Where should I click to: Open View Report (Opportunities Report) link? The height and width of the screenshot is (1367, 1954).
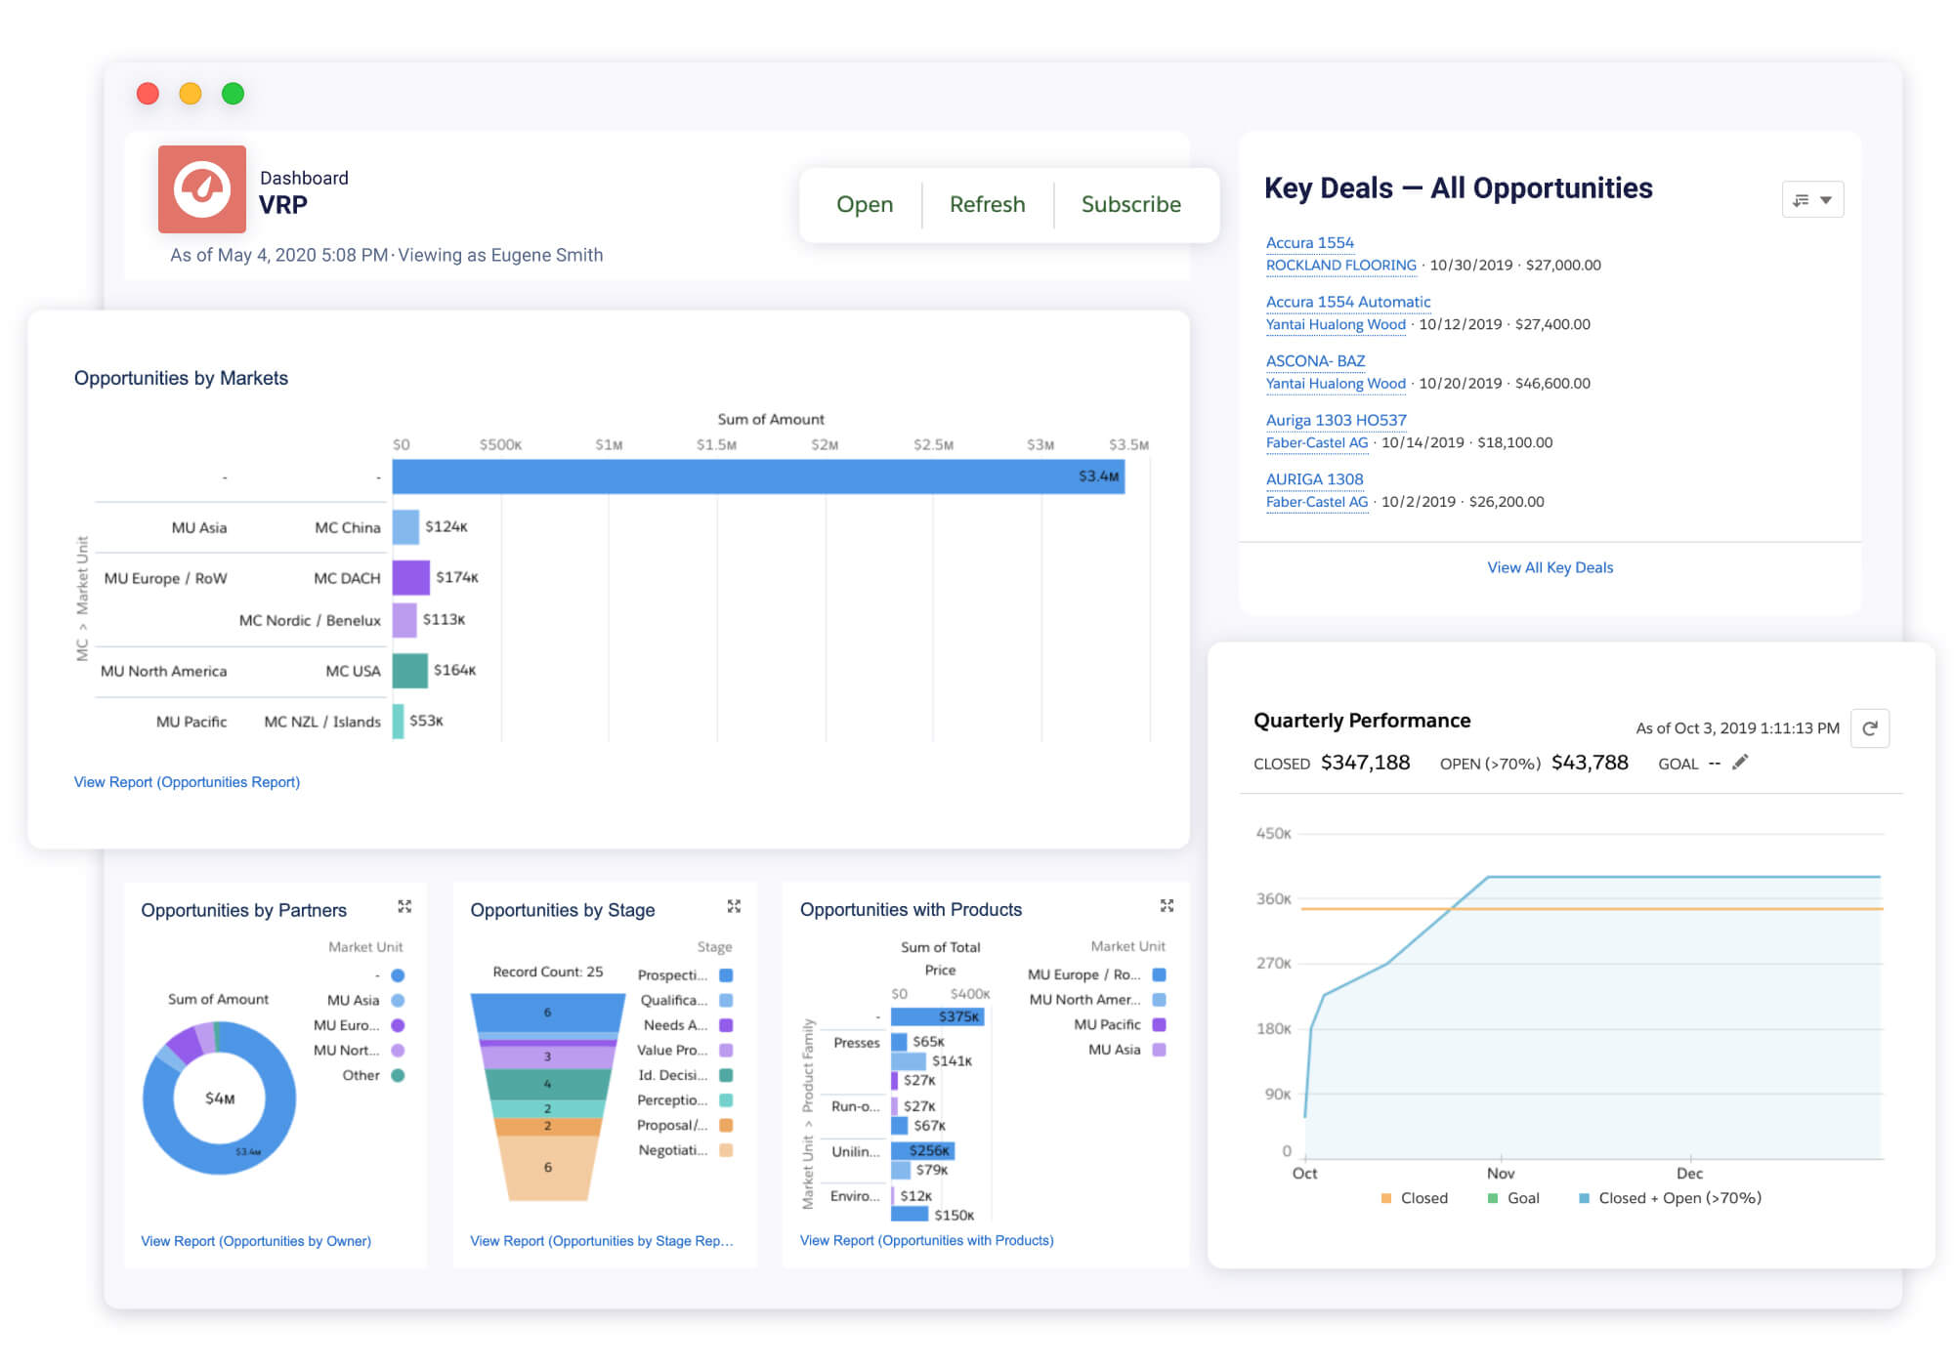[187, 782]
